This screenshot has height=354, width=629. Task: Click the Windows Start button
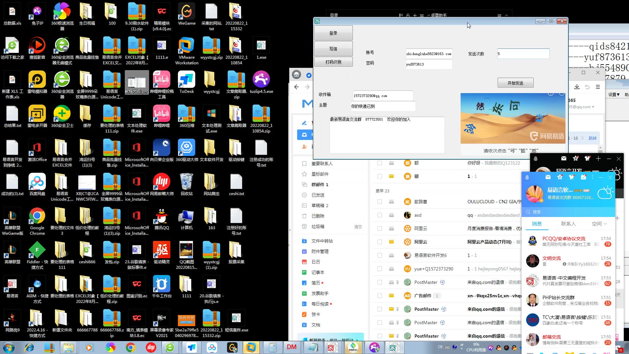(9, 347)
